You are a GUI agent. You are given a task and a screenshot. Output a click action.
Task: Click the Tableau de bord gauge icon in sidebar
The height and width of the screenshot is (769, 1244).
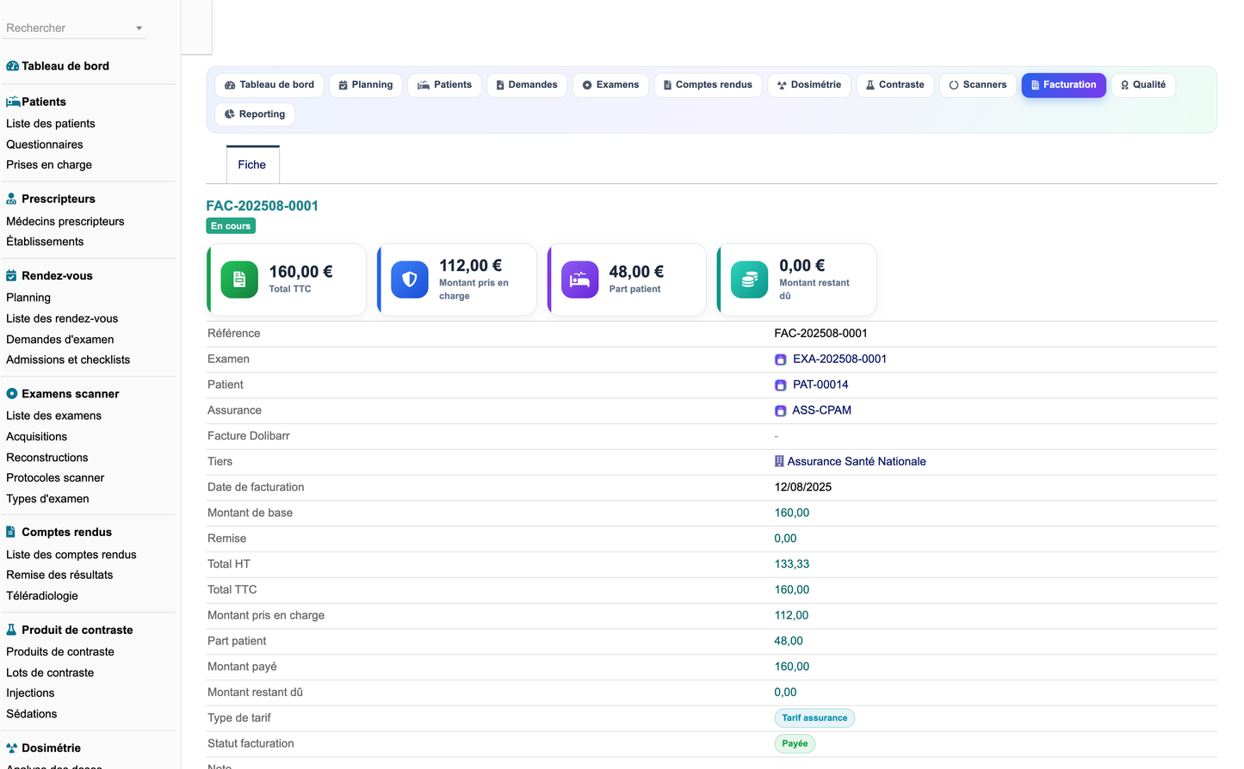point(12,66)
